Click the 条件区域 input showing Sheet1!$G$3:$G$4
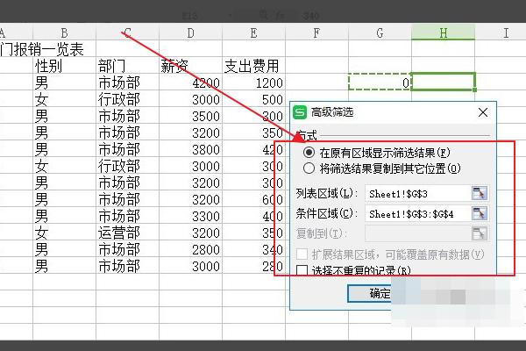Screen dimensions: 526x351 [417, 214]
